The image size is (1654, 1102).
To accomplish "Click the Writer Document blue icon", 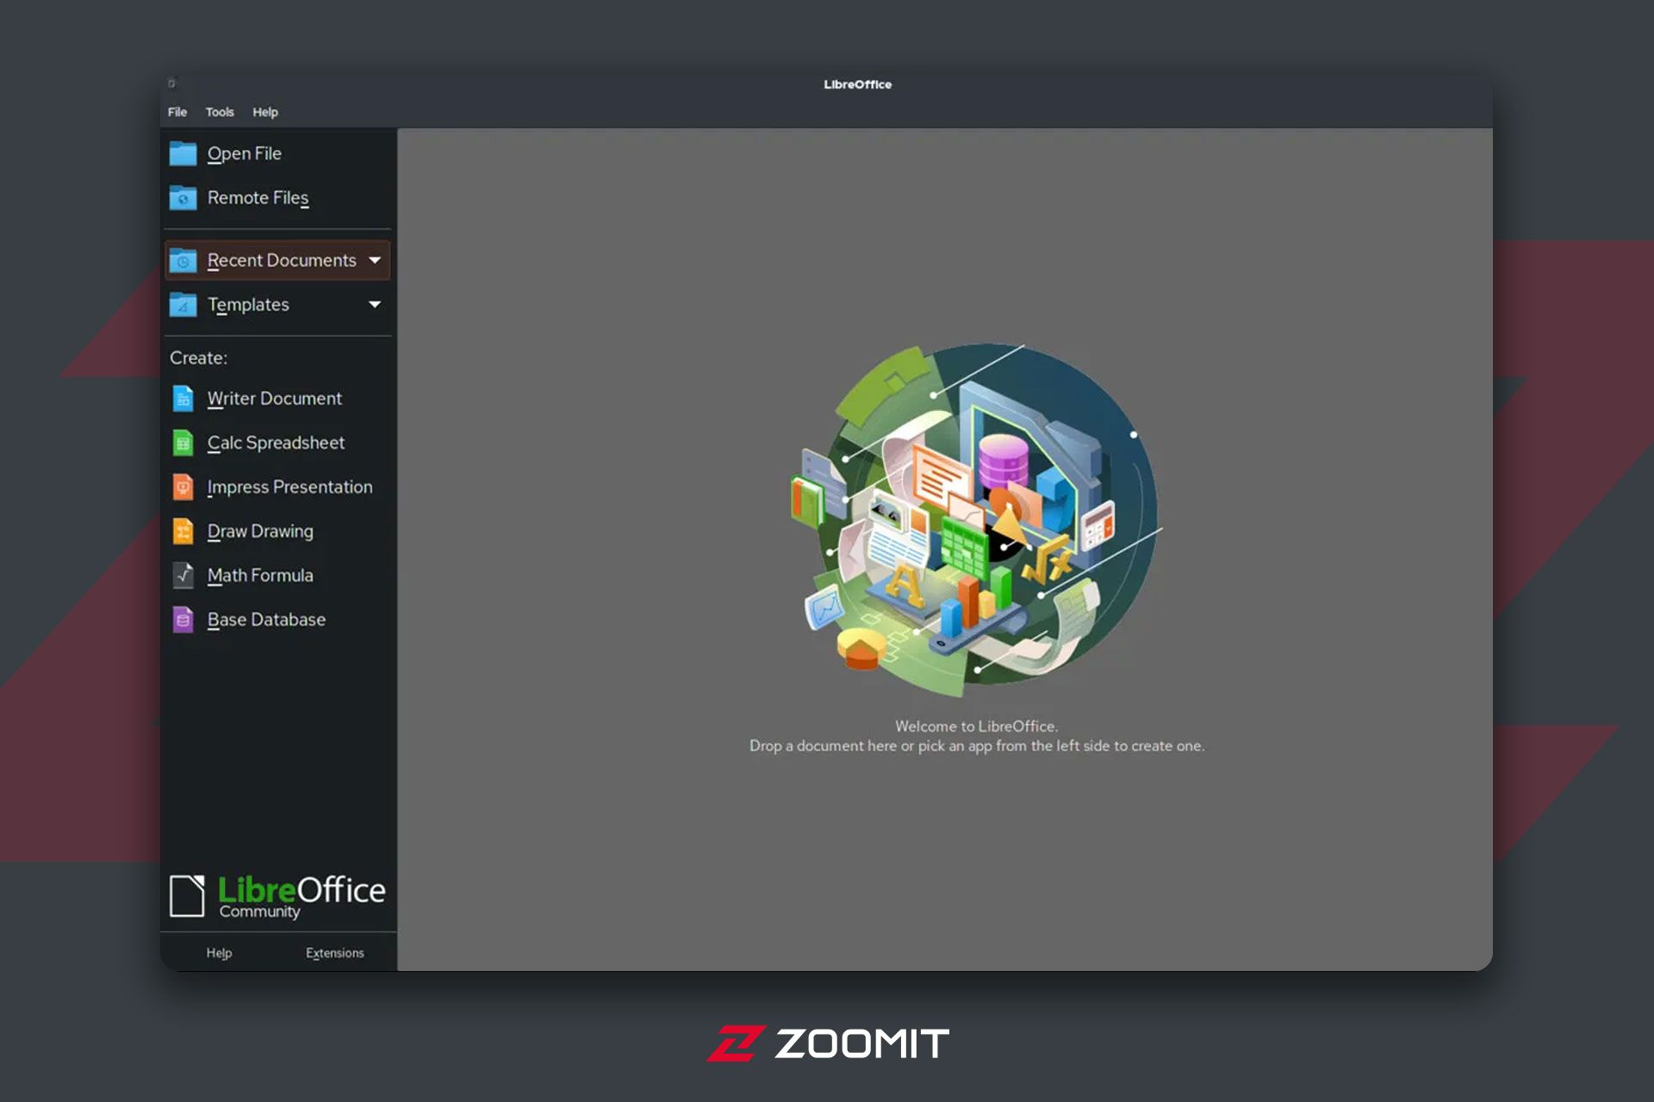I will (x=183, y=399).
